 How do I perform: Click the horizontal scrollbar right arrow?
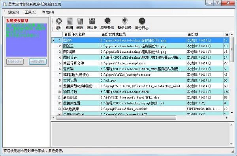point(227,117)
